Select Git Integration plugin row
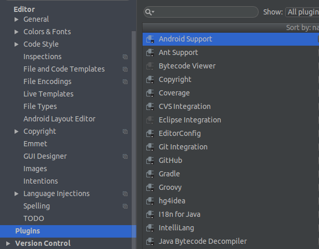Screen dimensions: 319x249 tap(231, 147)
